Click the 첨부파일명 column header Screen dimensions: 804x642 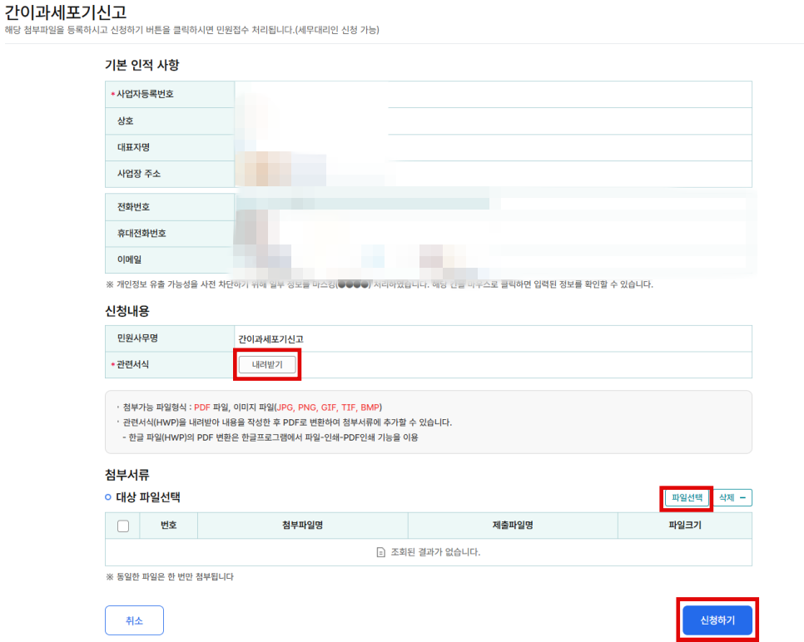click(x=302, y=526)
